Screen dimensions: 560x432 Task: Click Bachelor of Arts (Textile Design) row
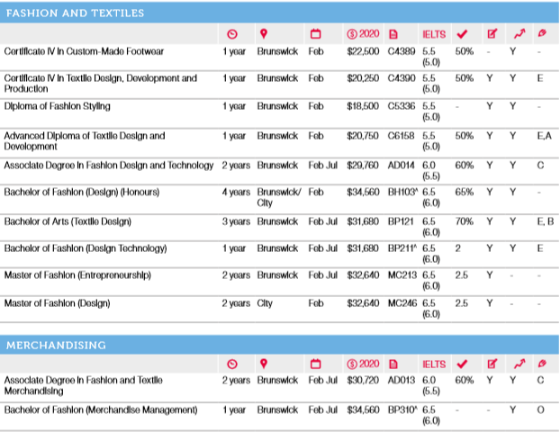[x=68, y=220]
